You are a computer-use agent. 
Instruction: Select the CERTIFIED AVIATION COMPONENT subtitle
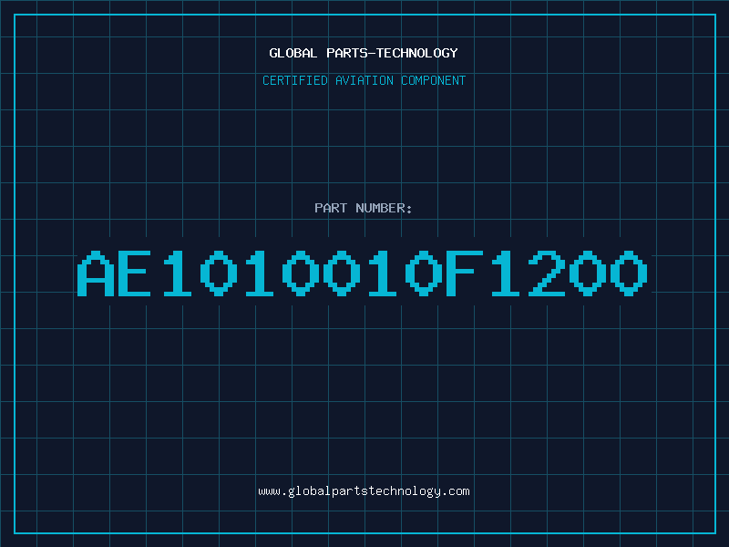pyautogui.click(x=364, y=80)
